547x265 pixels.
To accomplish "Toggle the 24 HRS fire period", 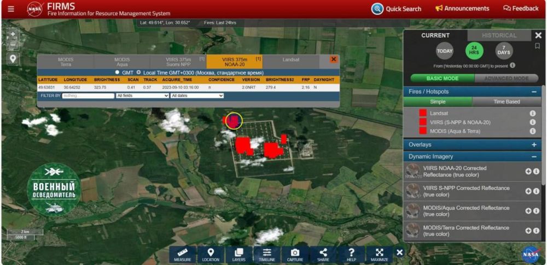I will (x=474, y=51).
